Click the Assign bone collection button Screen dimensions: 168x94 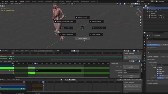(x=150, y=57)
